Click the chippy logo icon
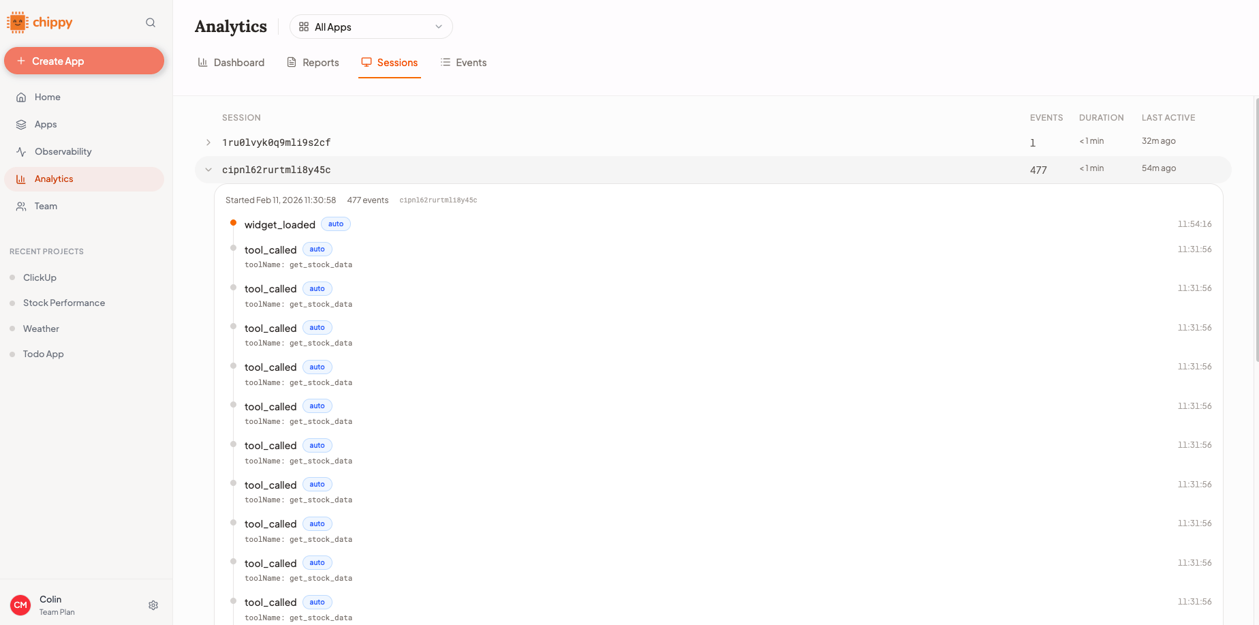The image size is (1259, 625). (x=18, y=22)
